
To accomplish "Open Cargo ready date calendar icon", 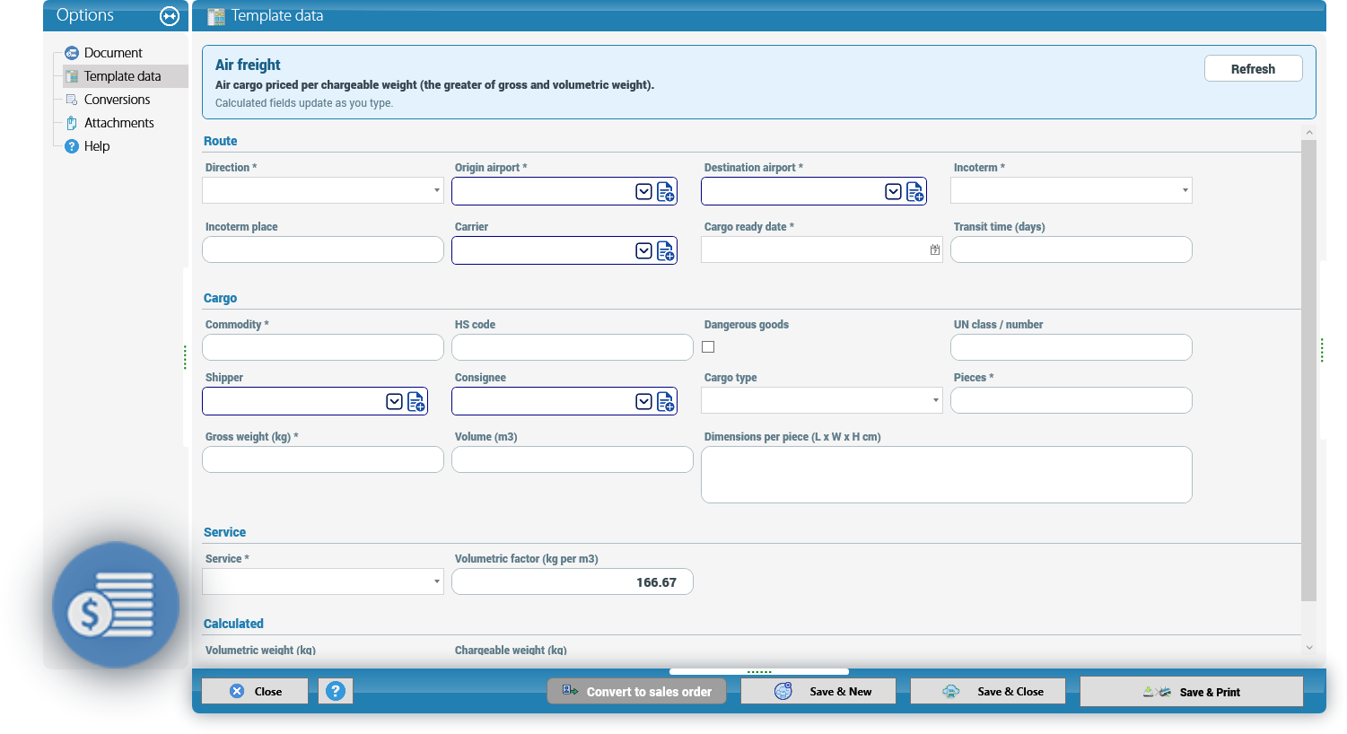I will pos(935,249).
